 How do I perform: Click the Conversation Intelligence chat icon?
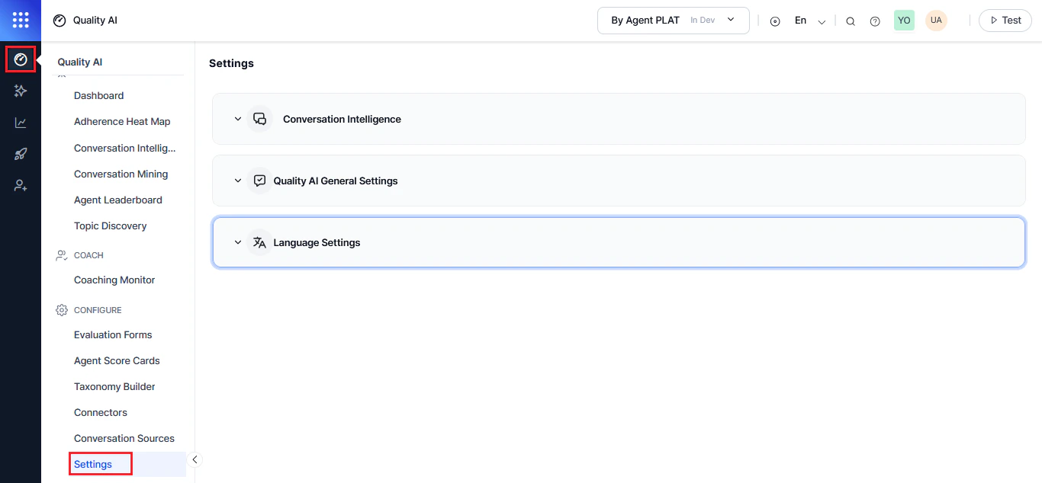(260, 119)
